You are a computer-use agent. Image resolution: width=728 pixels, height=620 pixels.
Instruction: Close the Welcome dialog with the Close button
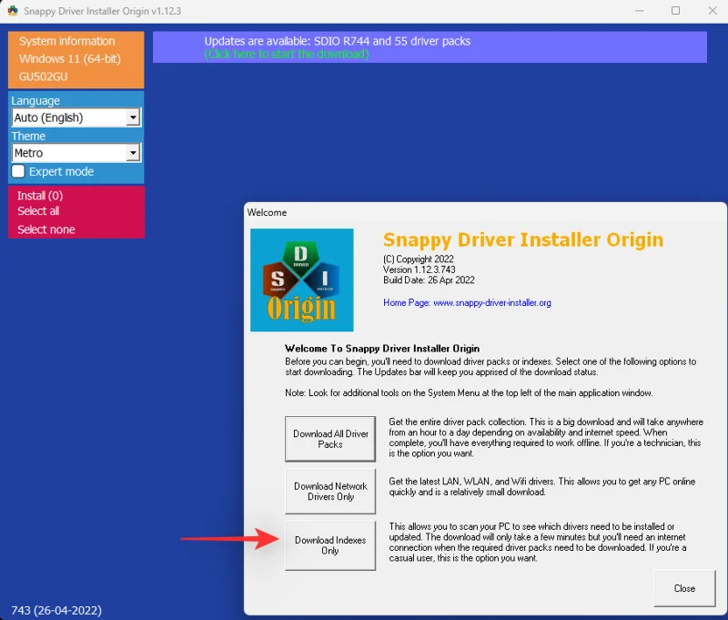click(x=684, y=588)
